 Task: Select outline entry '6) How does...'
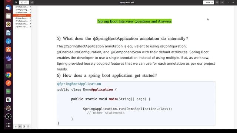pyautogui.click(x=22, y=18)
